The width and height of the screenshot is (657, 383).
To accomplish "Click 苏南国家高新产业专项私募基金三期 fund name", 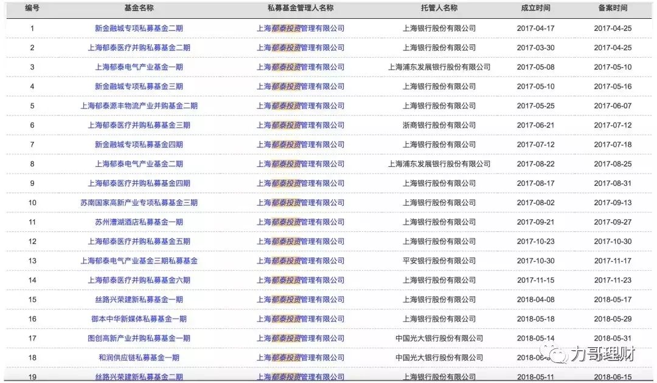I will pyautogui.click(x=139, y=203).
